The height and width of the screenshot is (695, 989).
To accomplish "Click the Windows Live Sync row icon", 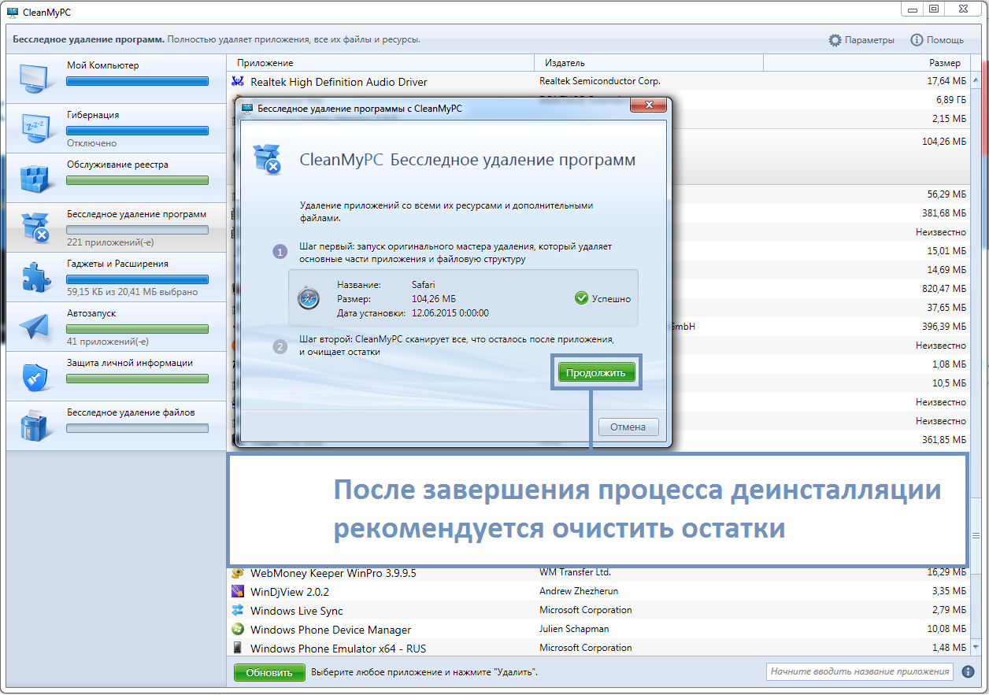I will [238, 610].
